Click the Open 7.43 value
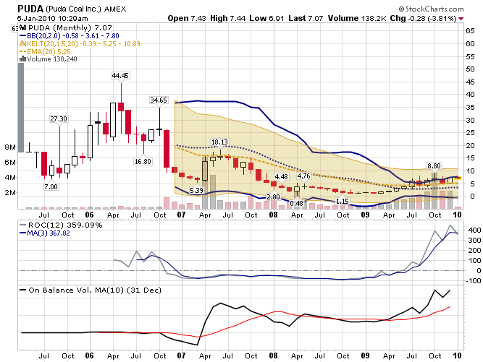The width and height of the screenshot is (483, 362). pos(186,19)
